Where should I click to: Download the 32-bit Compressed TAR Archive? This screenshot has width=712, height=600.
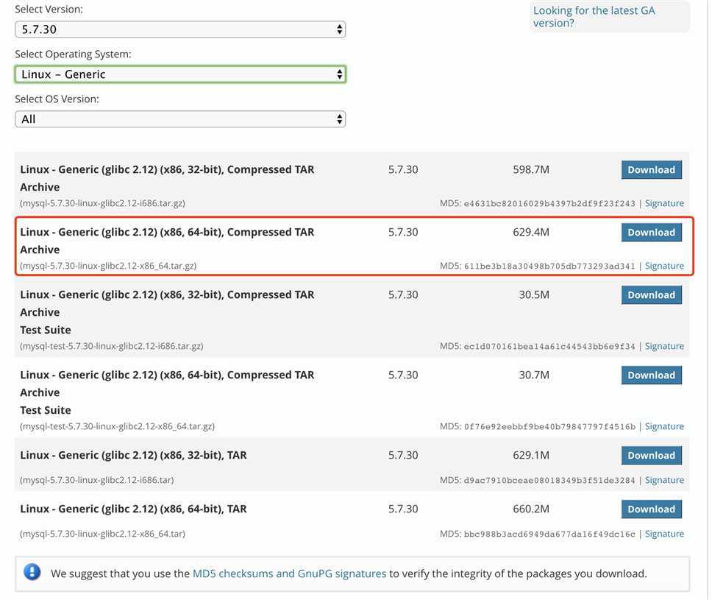(x=651, y=170)
